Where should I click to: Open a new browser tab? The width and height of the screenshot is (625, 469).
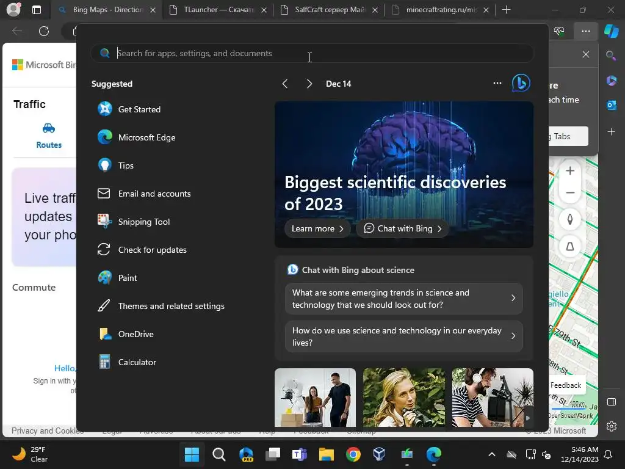tap(506, 10)
